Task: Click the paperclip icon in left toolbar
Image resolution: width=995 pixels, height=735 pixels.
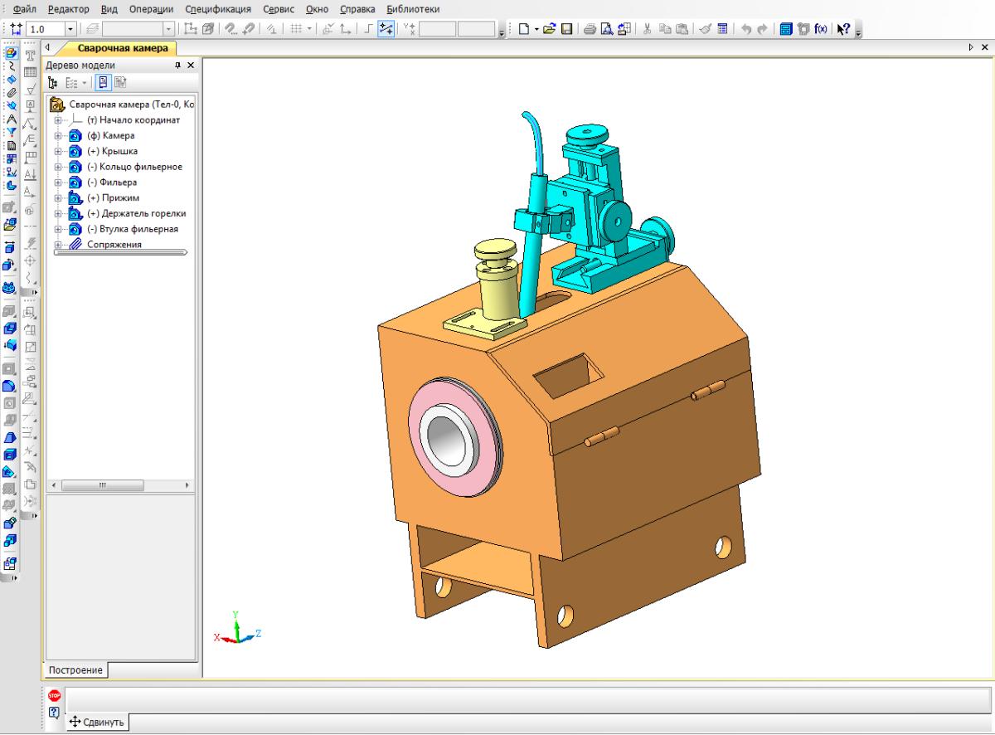Action: (11, 94)
